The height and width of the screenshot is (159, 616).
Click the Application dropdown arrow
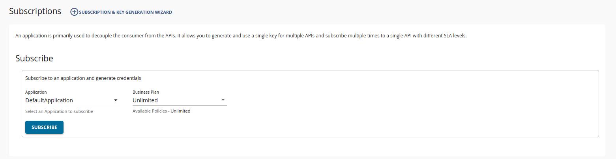116,100
